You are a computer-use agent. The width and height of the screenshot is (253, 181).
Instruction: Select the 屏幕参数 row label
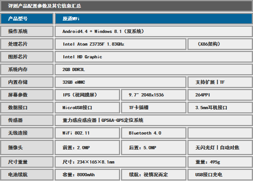[27, 95]
